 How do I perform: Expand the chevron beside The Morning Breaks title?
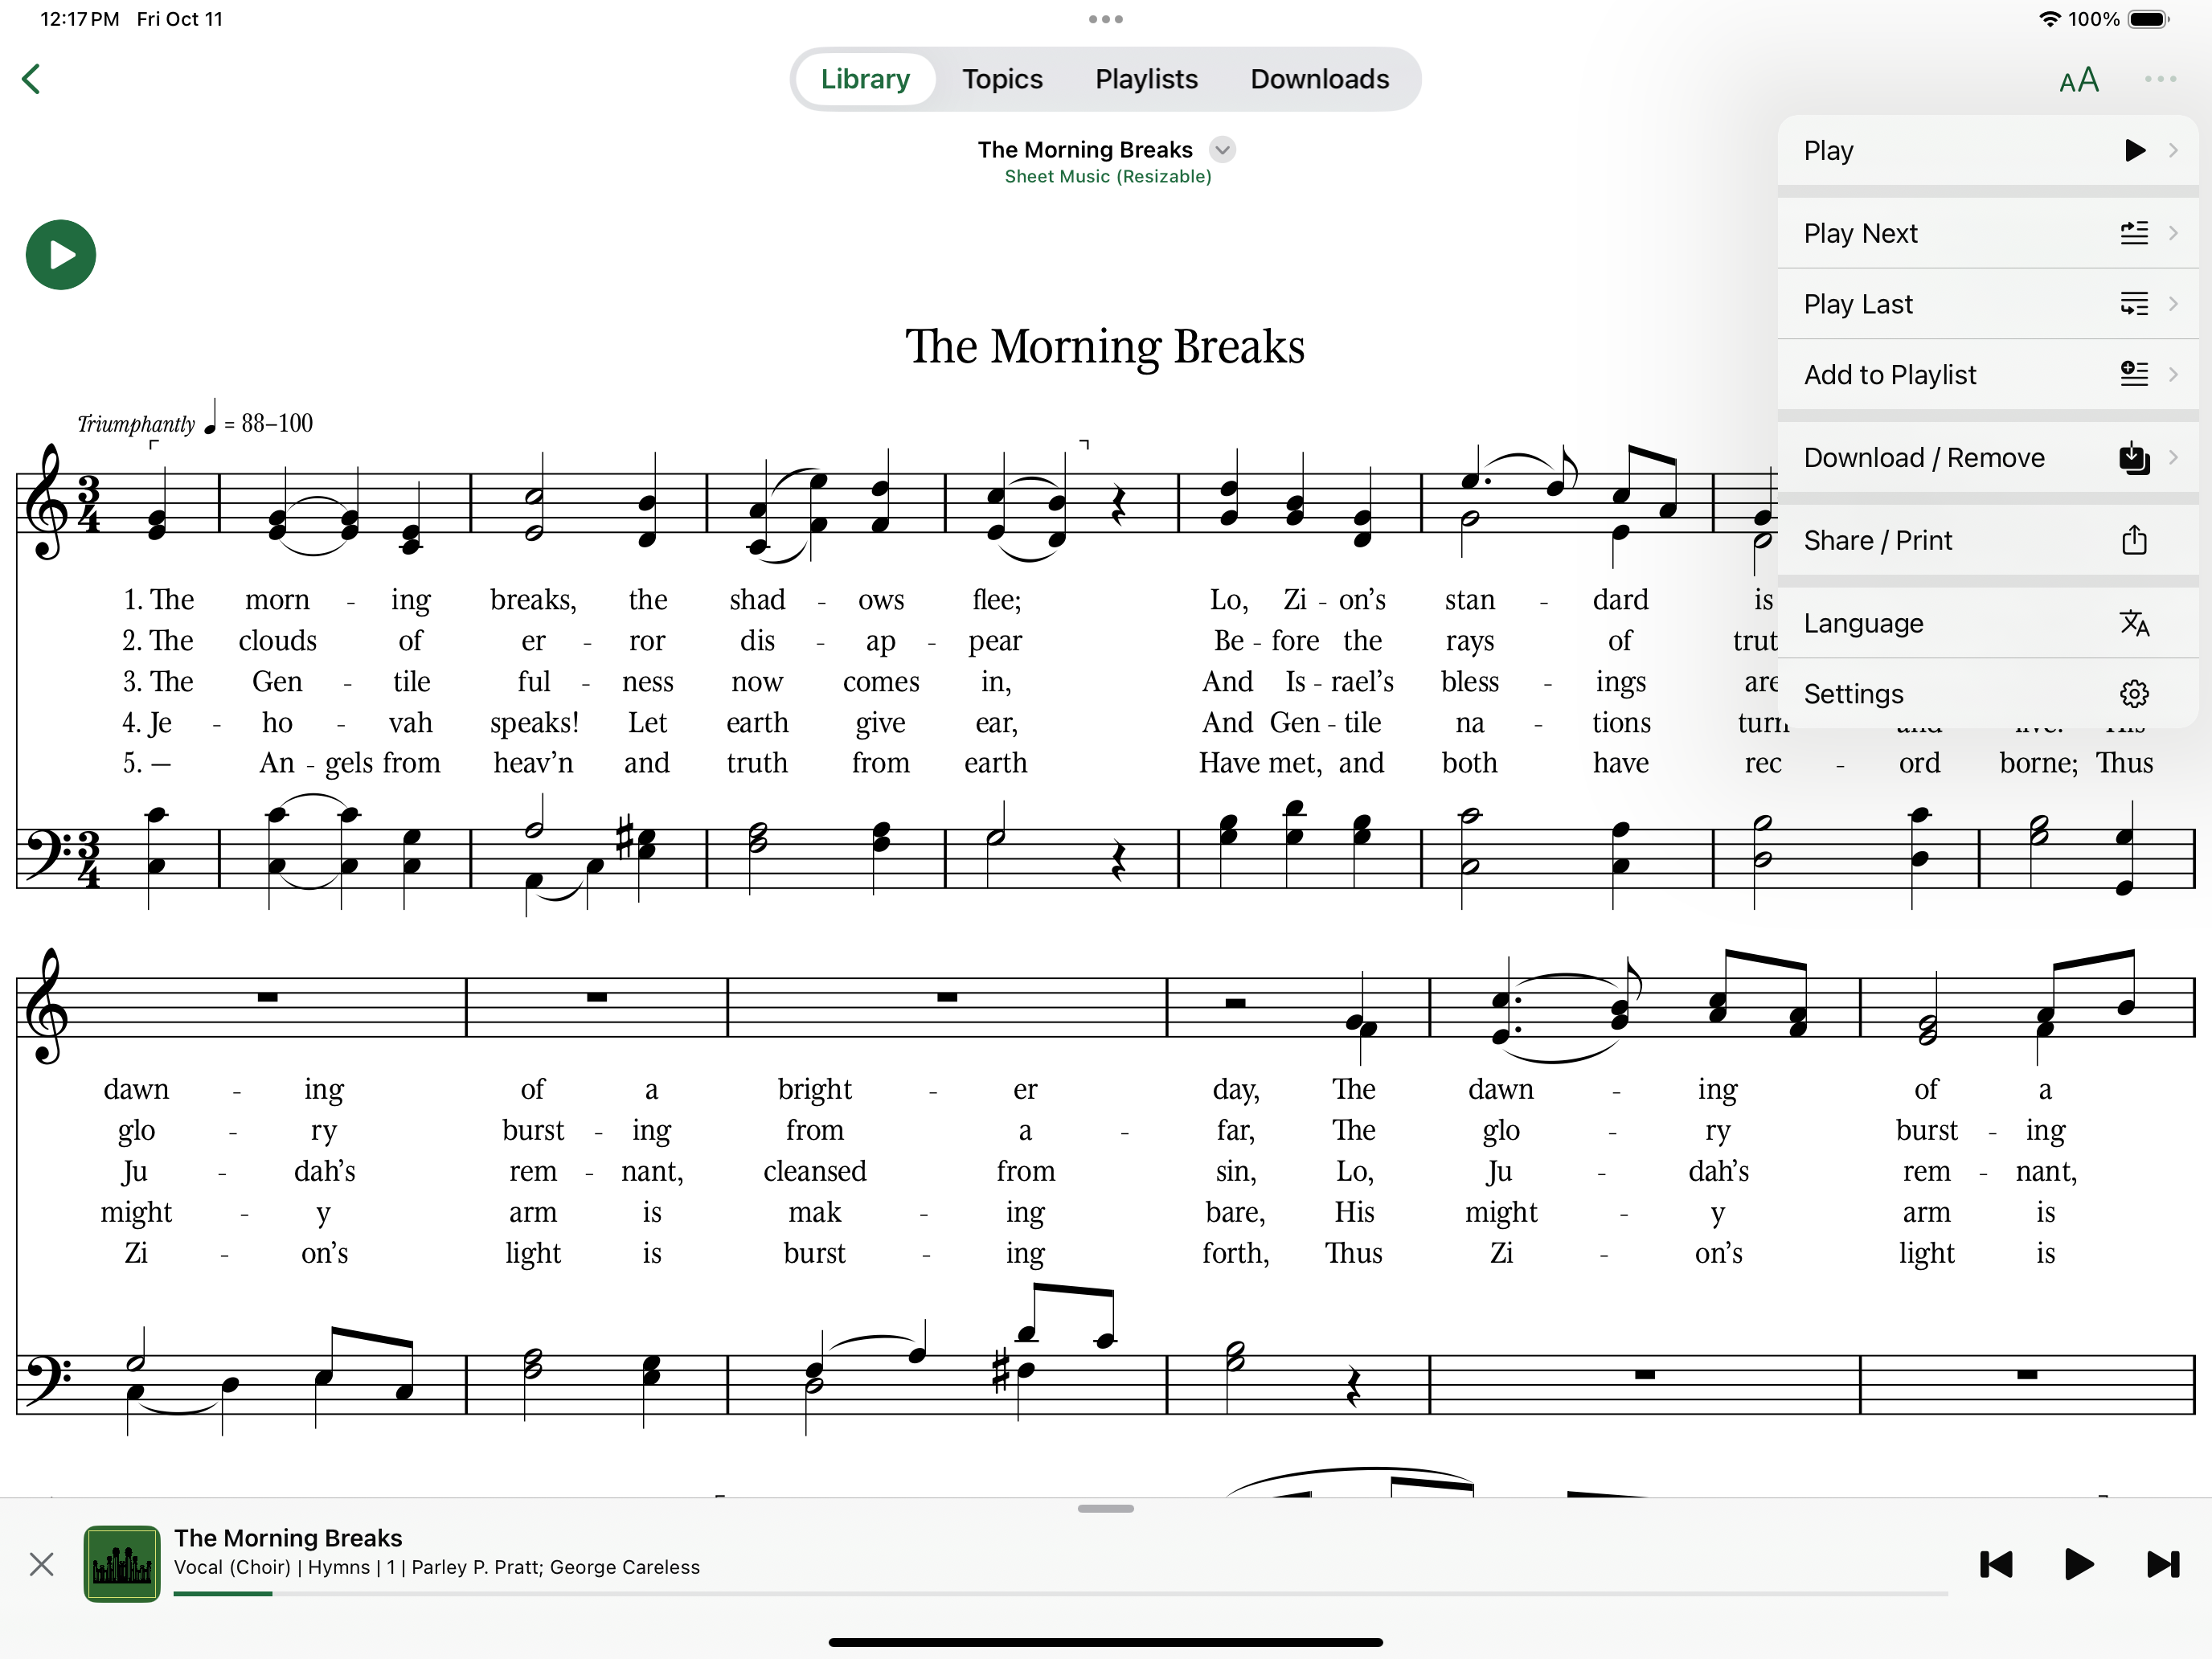1222,150
